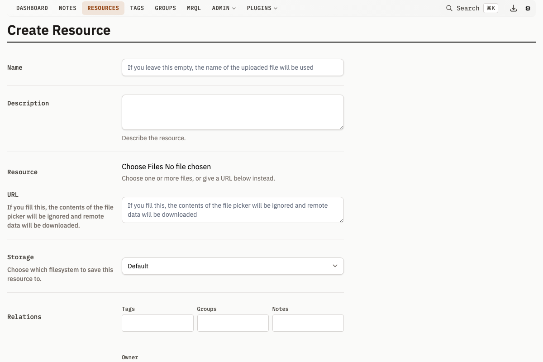Click the Tags relation field
Image resolution: width=543 pixels, height=362 pixels.
coord(157,323)
